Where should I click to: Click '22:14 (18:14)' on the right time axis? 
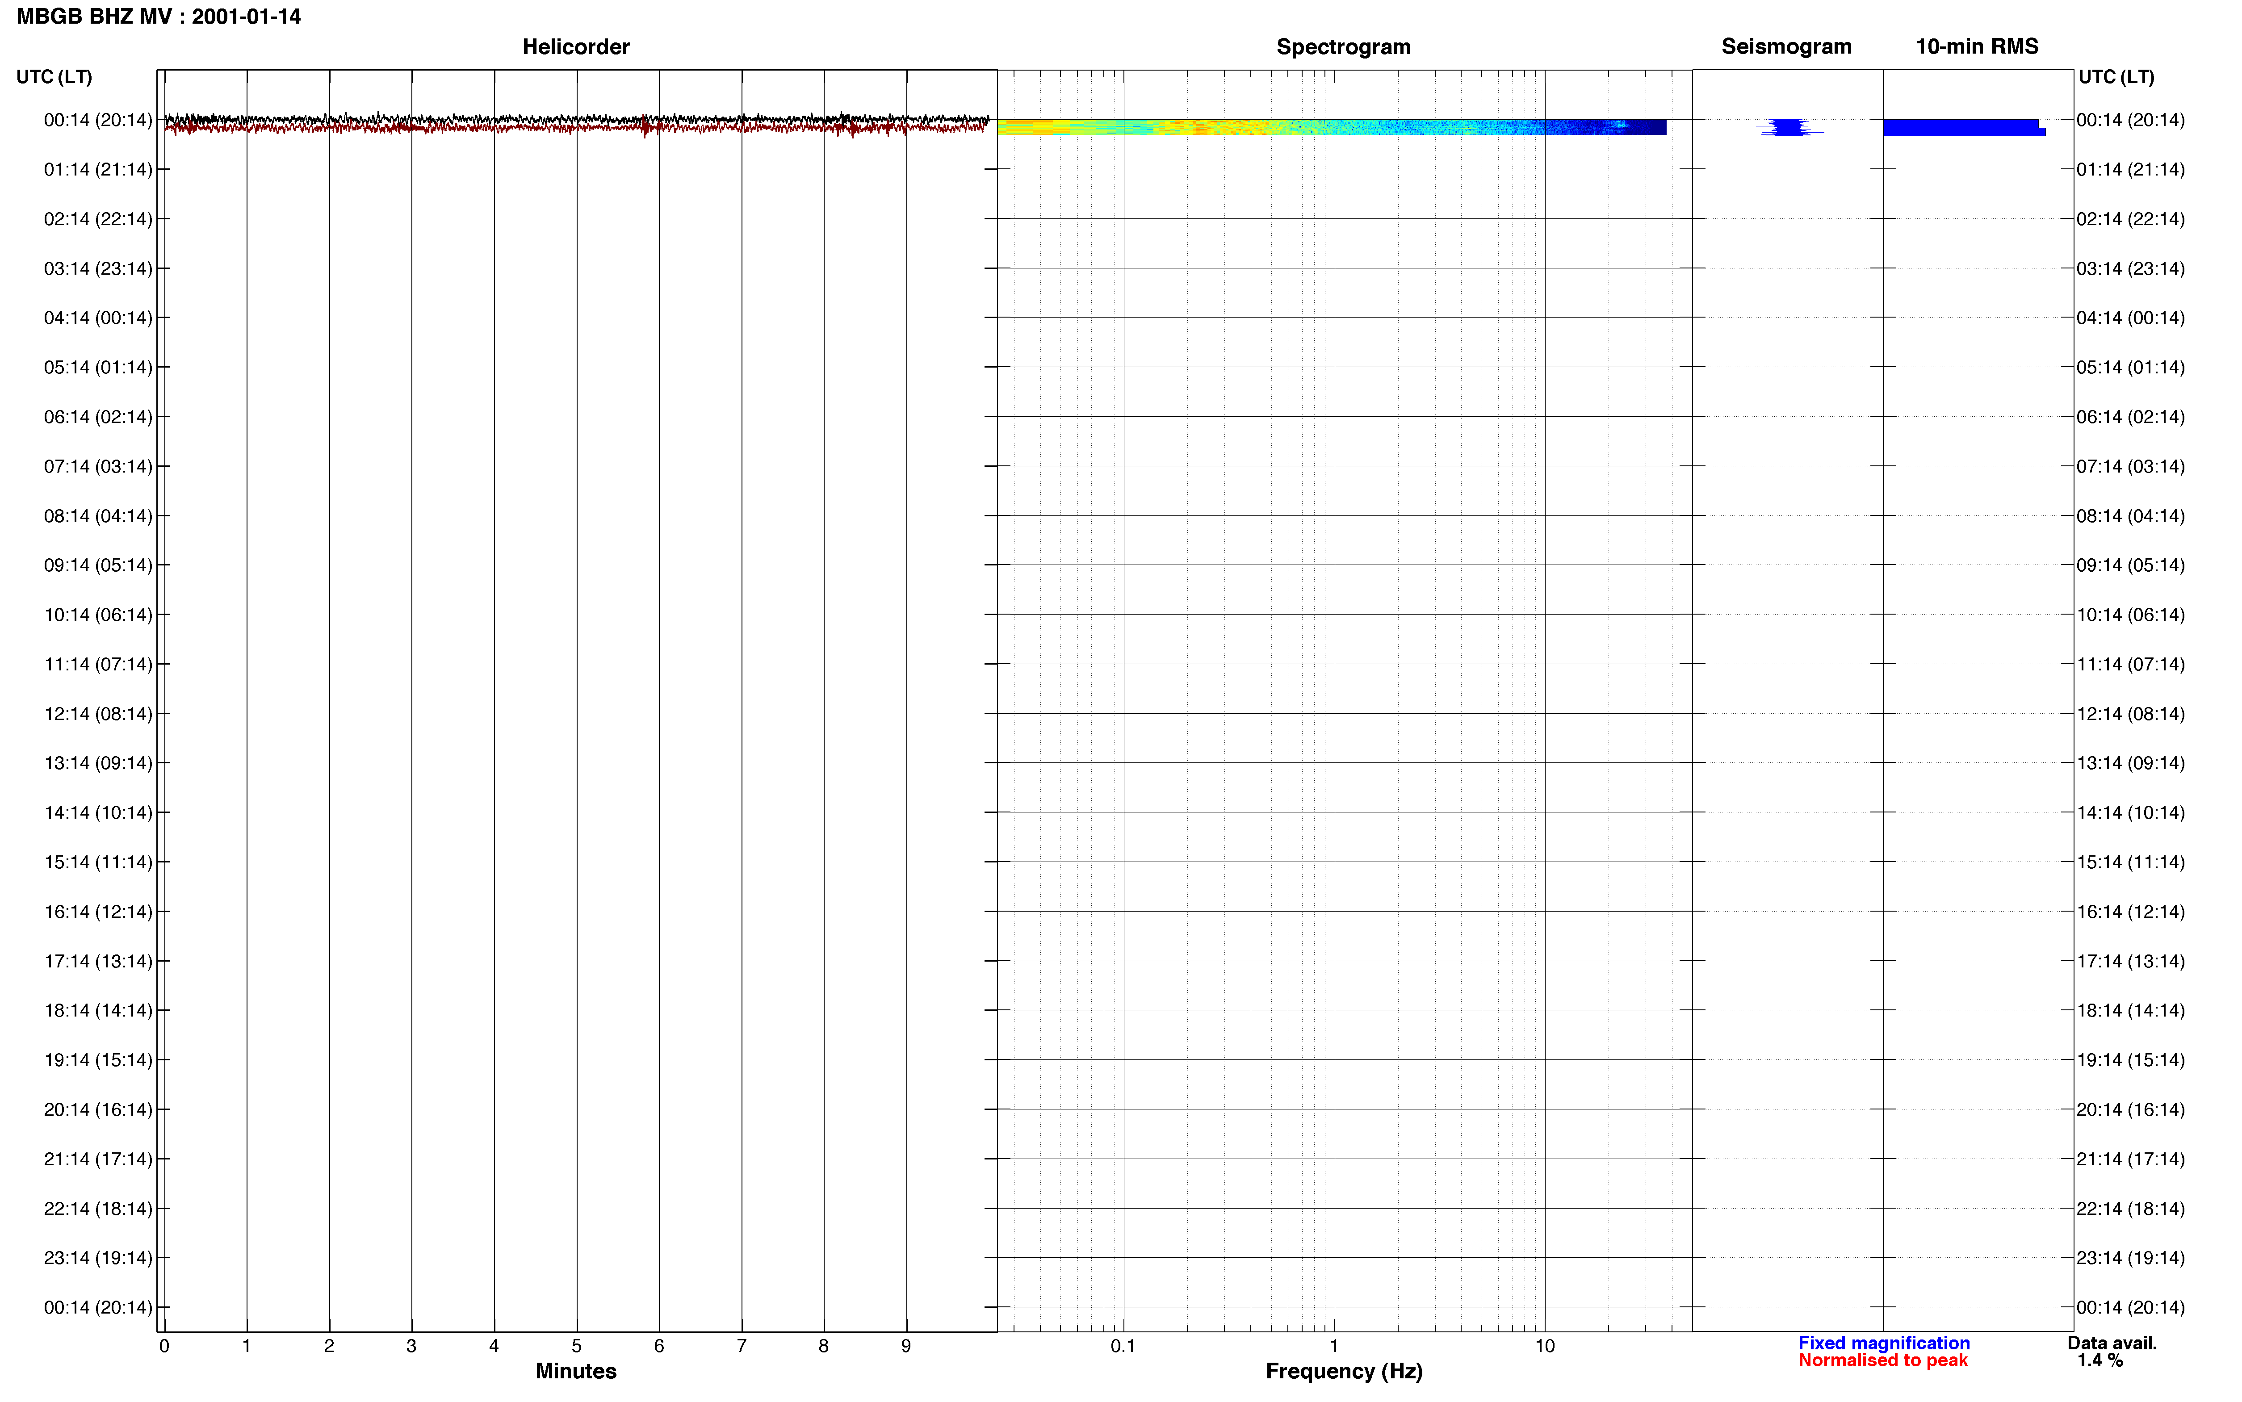(x=2131, y=1209)
